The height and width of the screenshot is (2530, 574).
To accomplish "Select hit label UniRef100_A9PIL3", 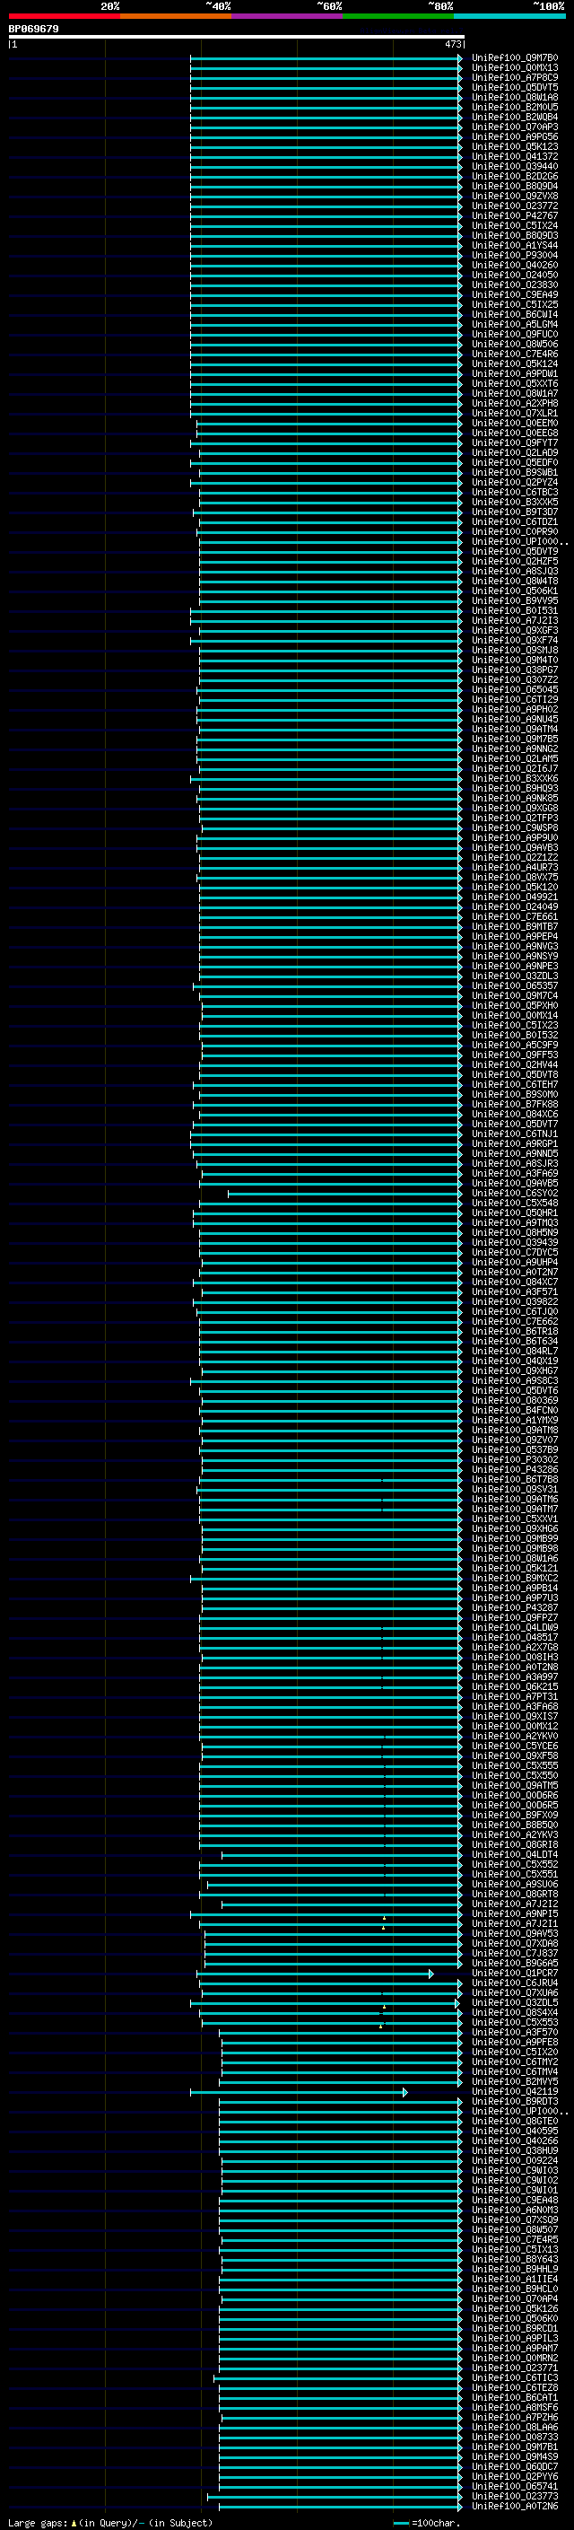I will (515, 2338).
